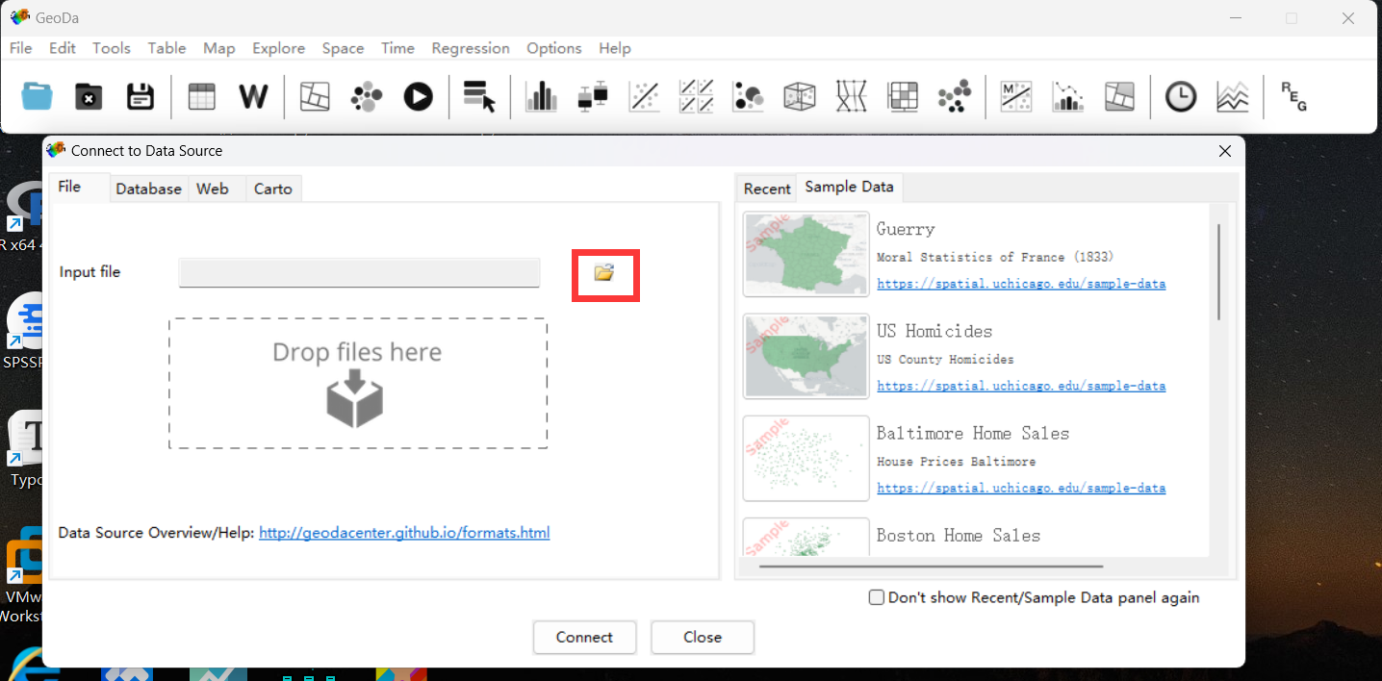Switch to the Carto tab

tap(273, 189)
